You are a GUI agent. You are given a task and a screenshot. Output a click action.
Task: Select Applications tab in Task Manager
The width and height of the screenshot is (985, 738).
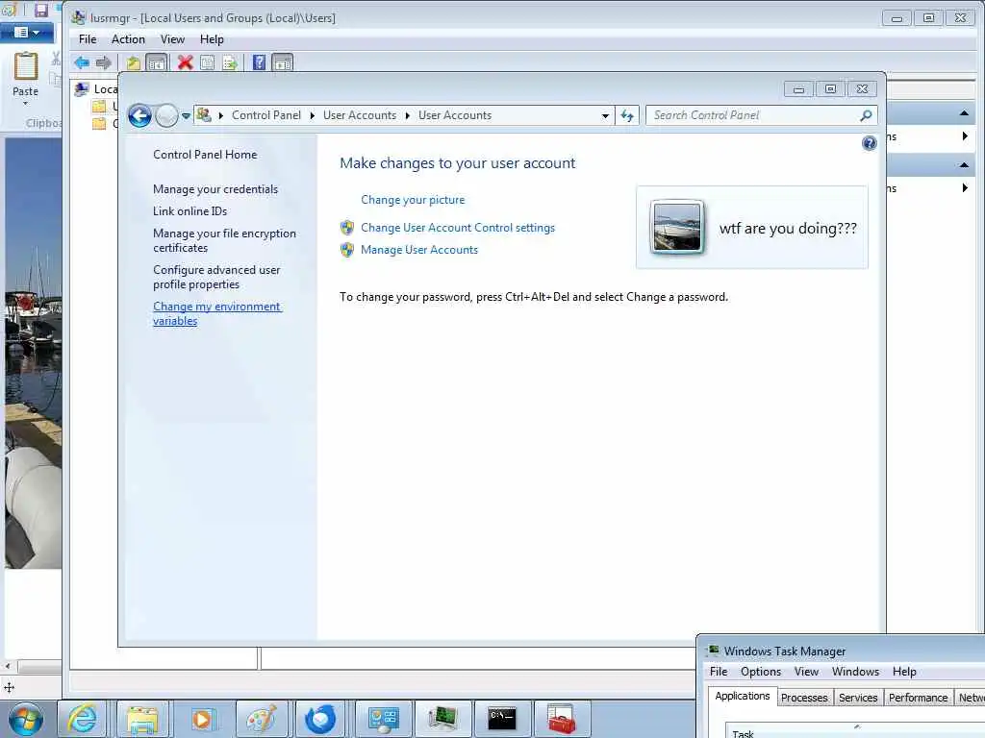pos(743,696)
